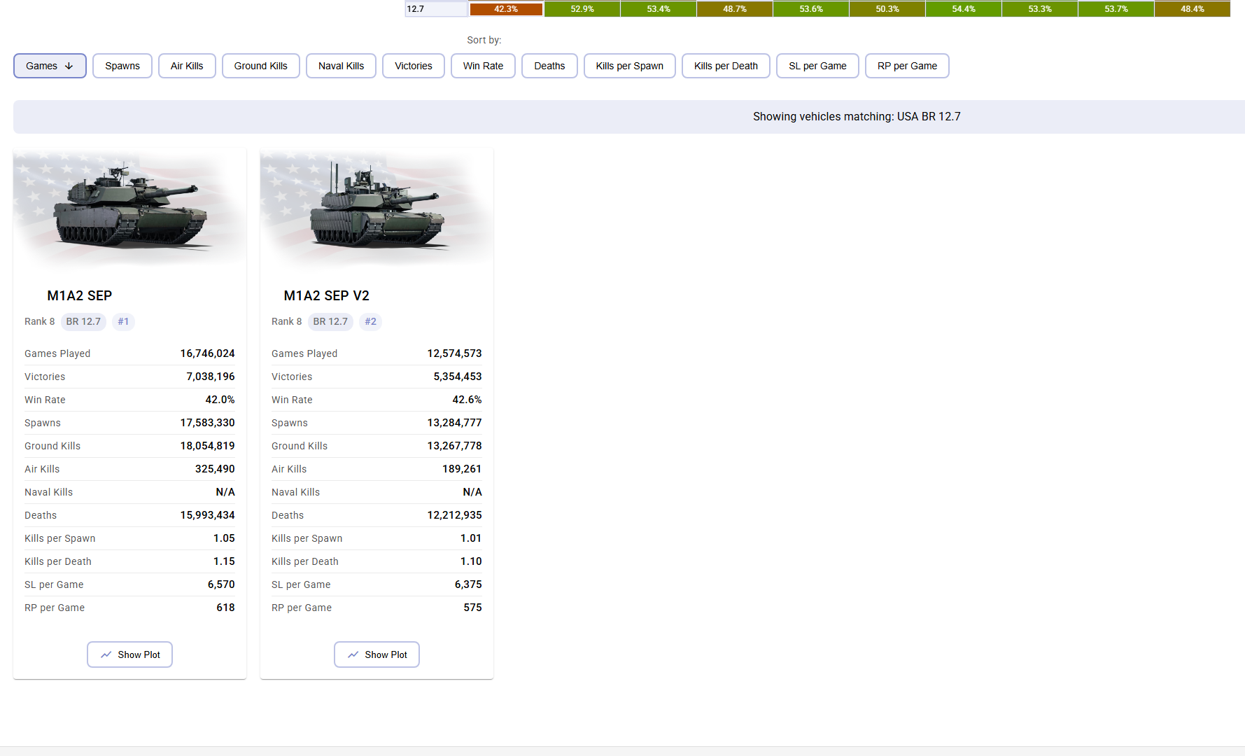Screen dimensions: 1245x756
Task: Select Games Played value 12,574,573
Action: tap(455, 353)
